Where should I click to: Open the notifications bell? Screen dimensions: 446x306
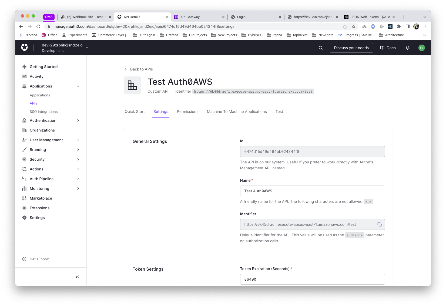(408, 48)
